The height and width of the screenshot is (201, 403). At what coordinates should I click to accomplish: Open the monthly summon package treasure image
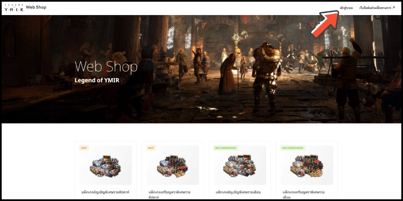click(240, 166)
